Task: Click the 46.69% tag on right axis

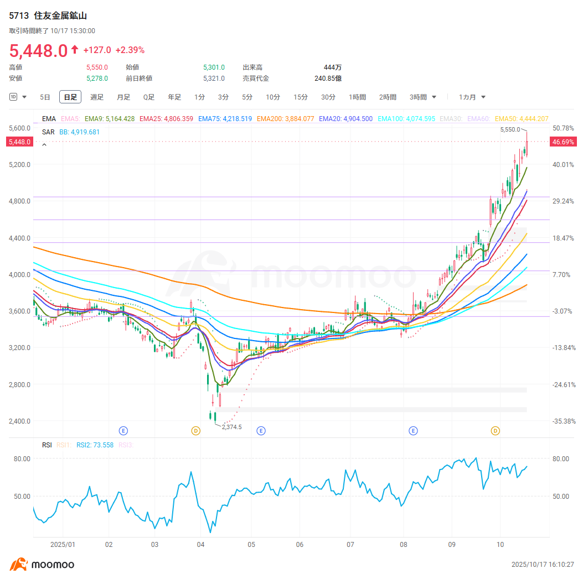Action: [x=563, y=142]
